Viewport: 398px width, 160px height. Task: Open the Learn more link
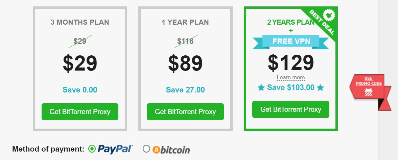click(x=290, y=77)
